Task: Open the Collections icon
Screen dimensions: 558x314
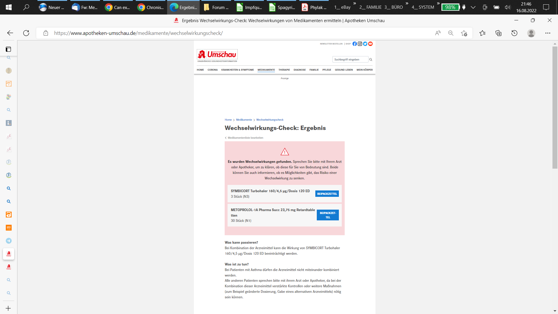Action: [x=498, y=33]
